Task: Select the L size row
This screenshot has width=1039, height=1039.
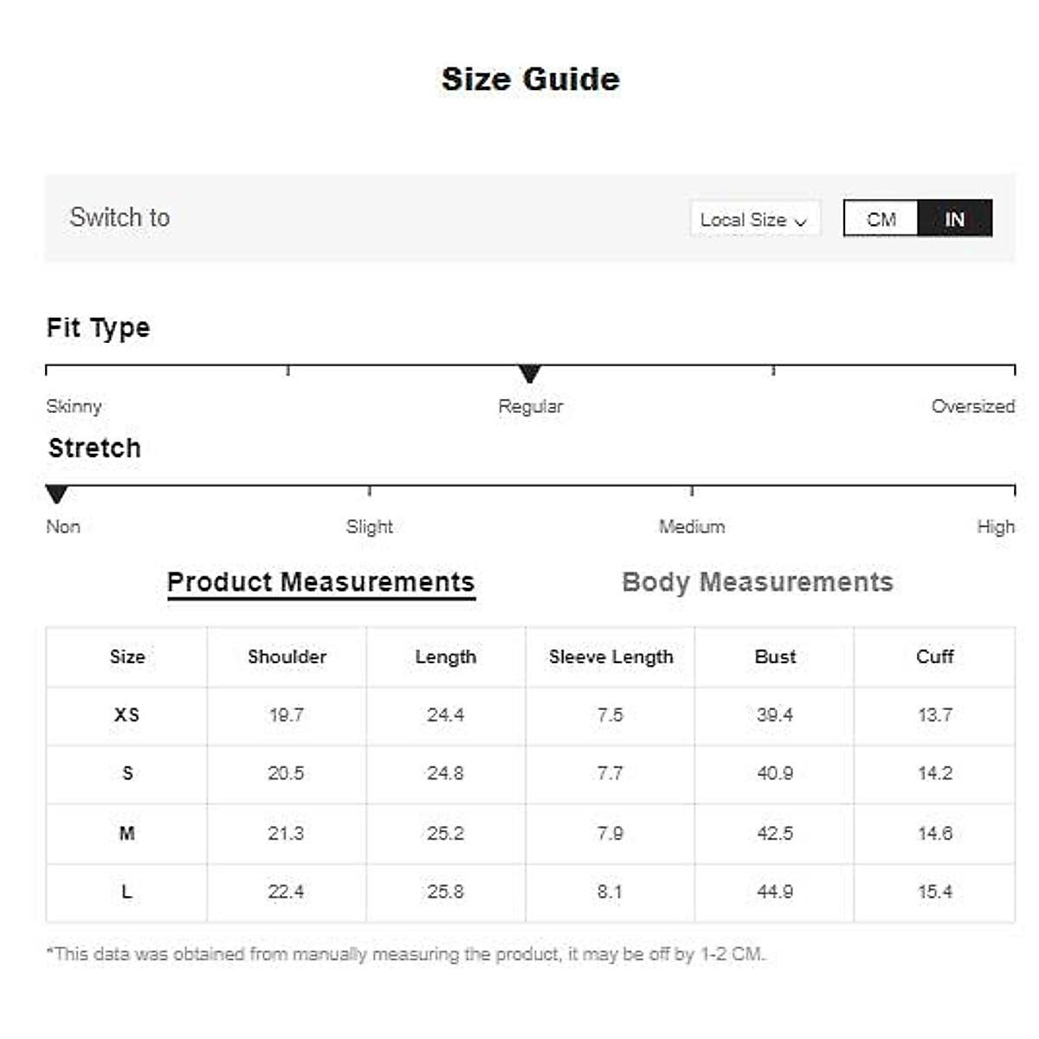Action: [x=126, y=892]
